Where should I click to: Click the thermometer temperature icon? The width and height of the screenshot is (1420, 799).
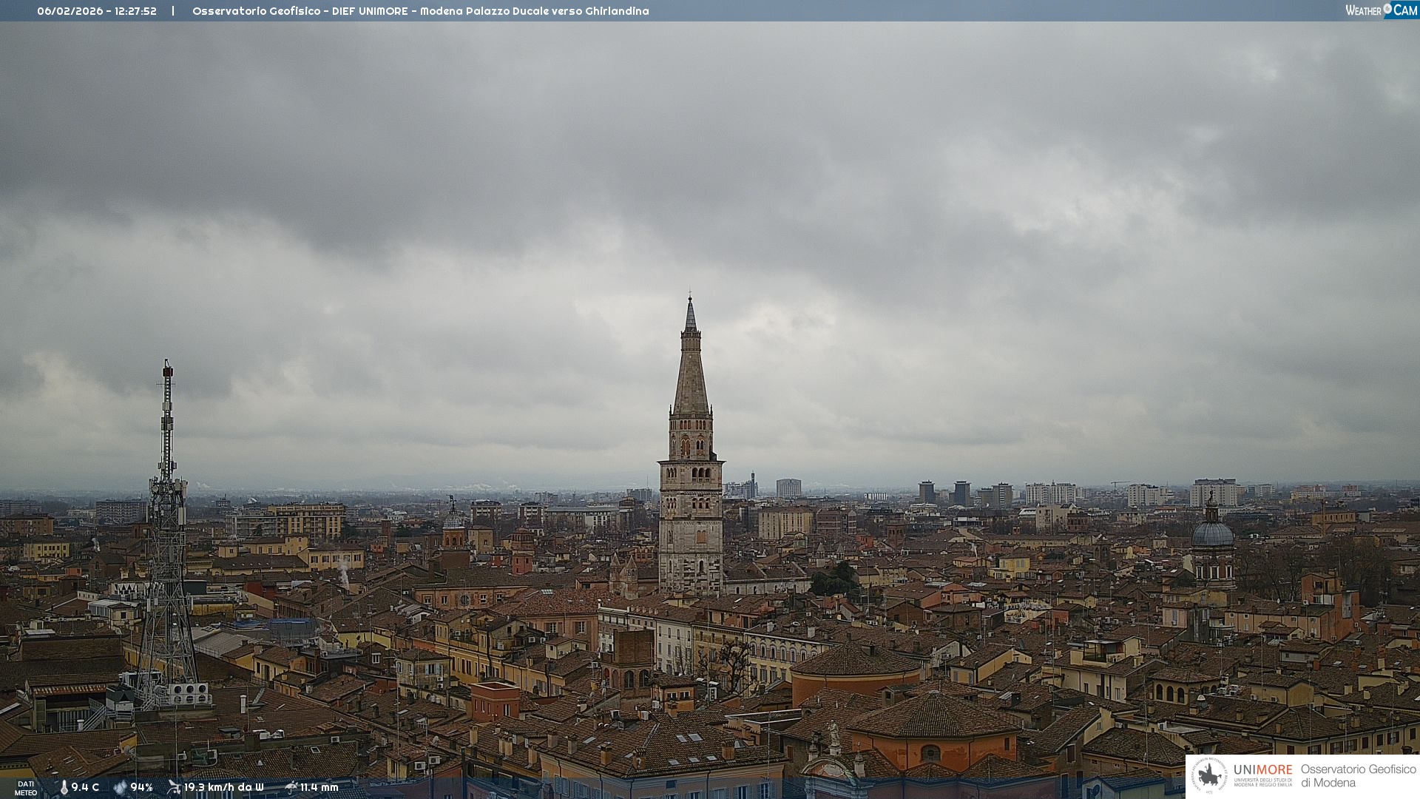click(64, 787)
